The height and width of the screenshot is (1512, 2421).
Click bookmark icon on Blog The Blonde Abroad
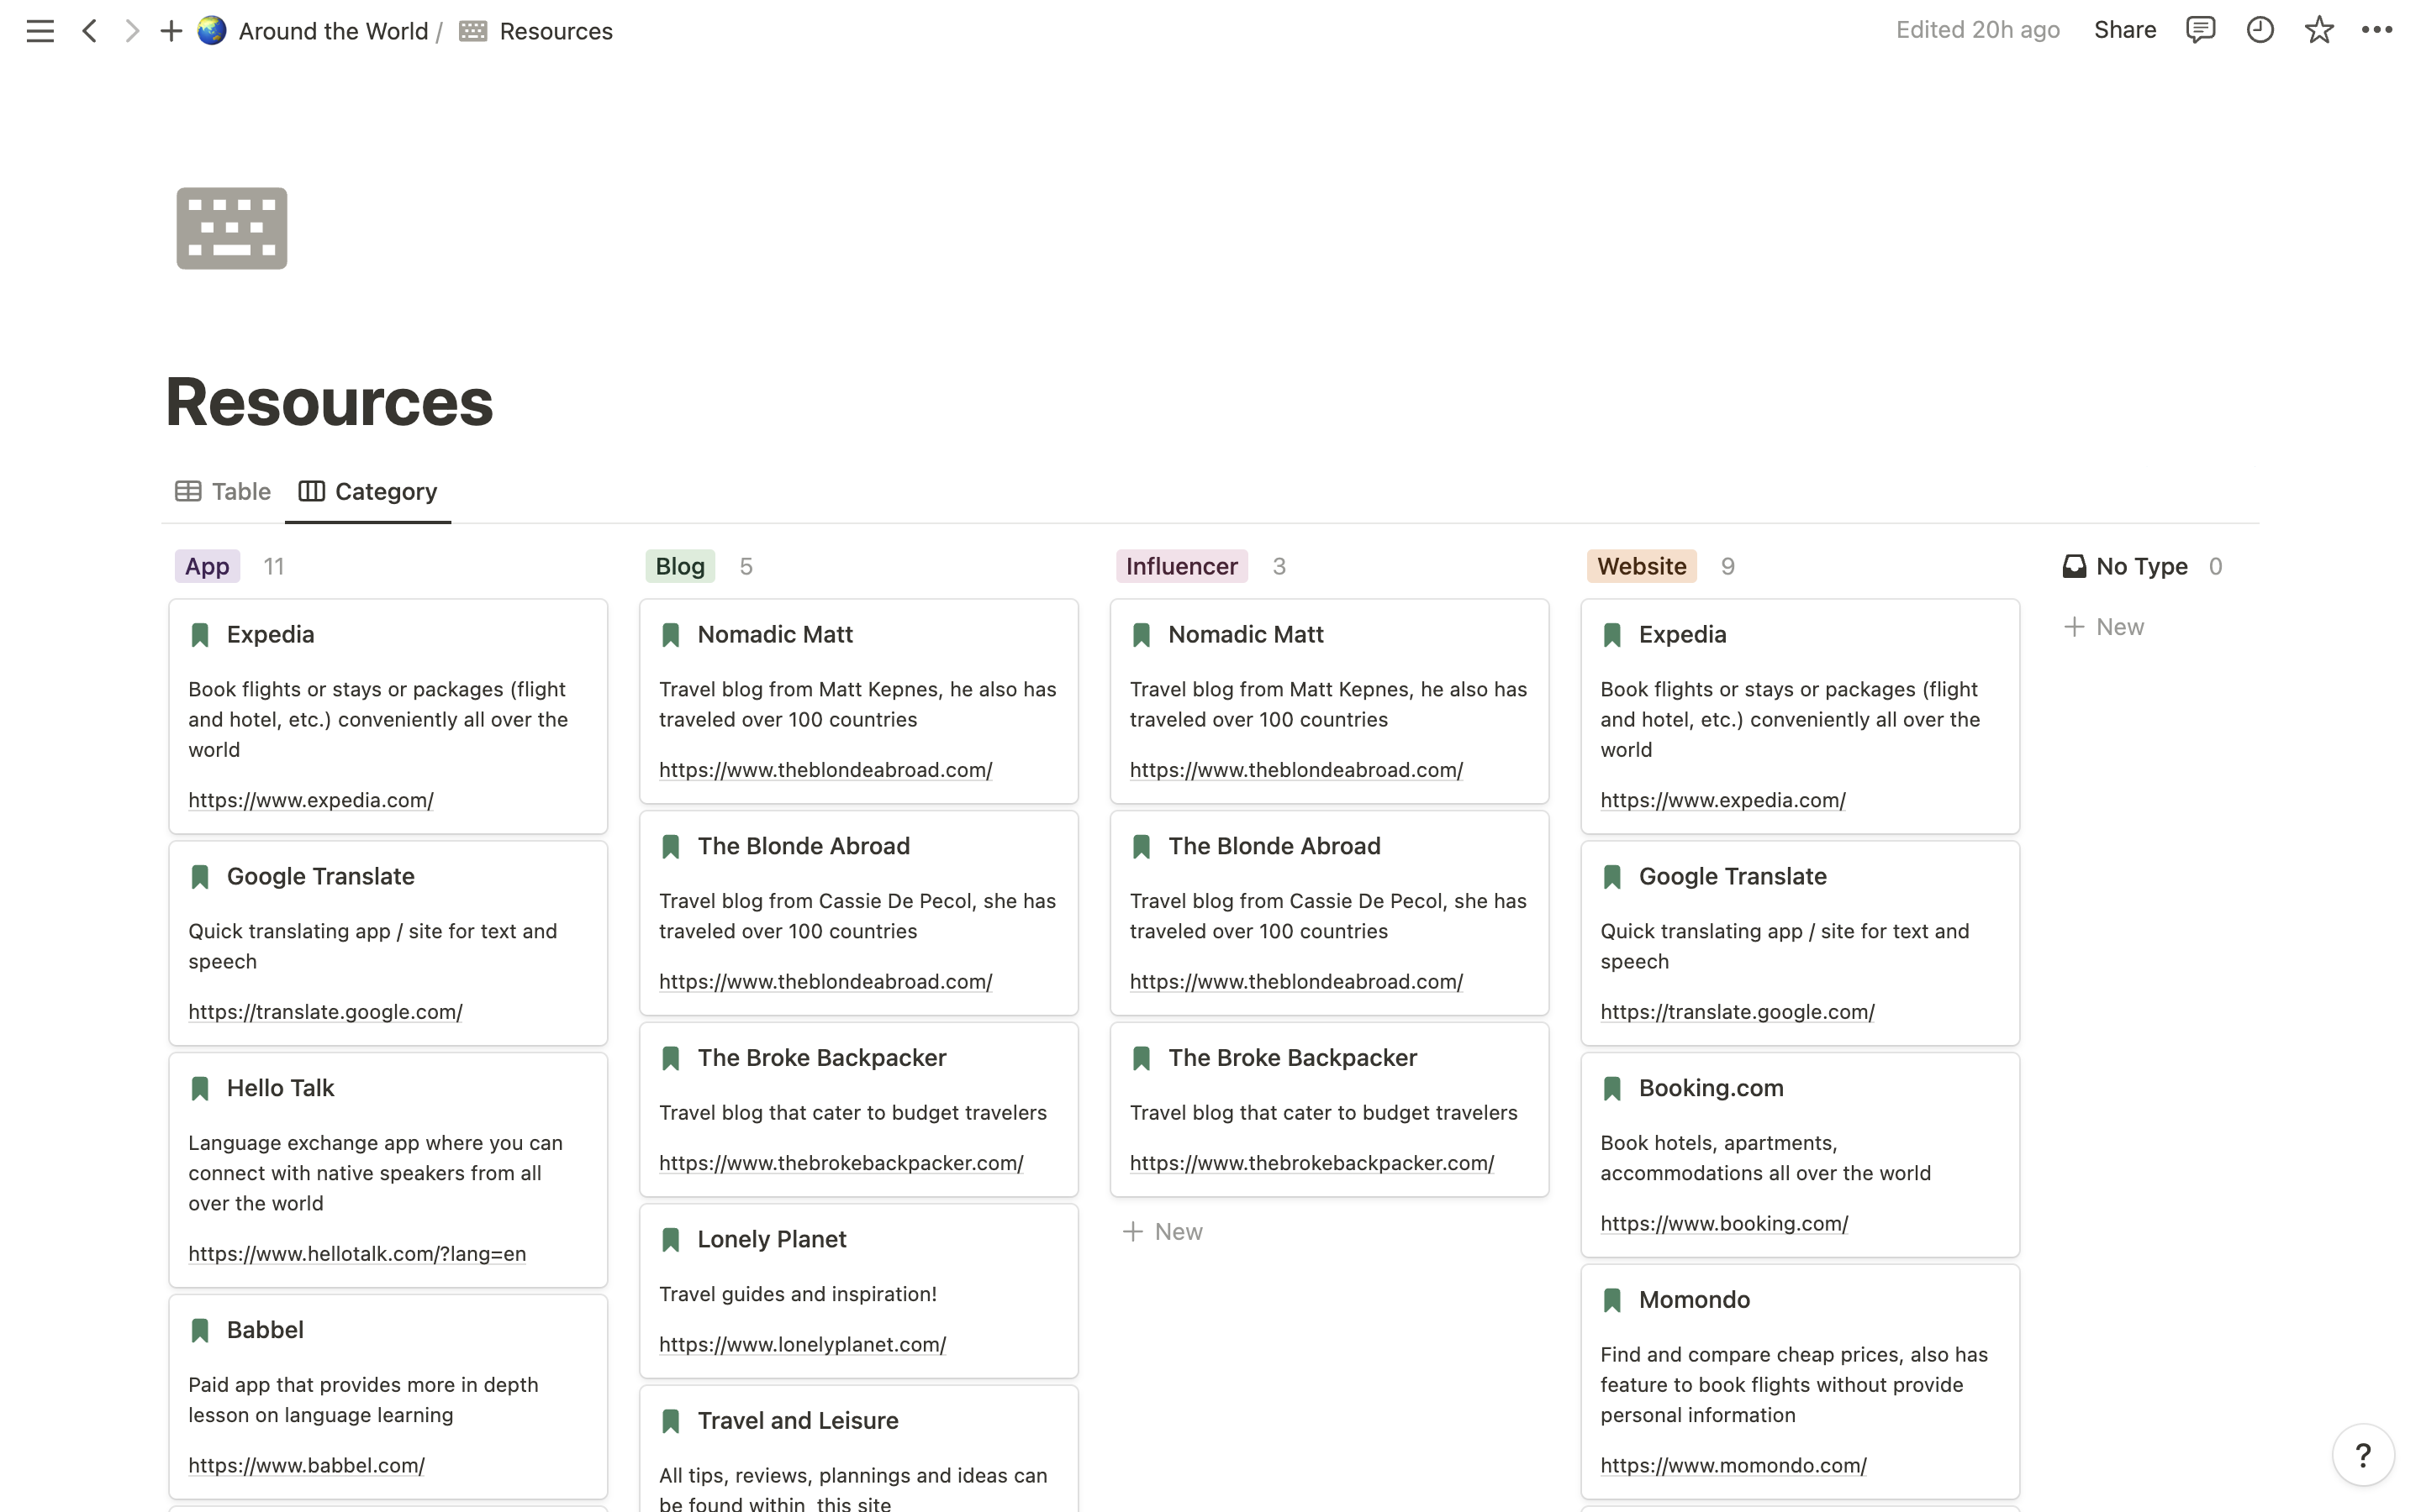pyautogui.click(x=672, y=847)
